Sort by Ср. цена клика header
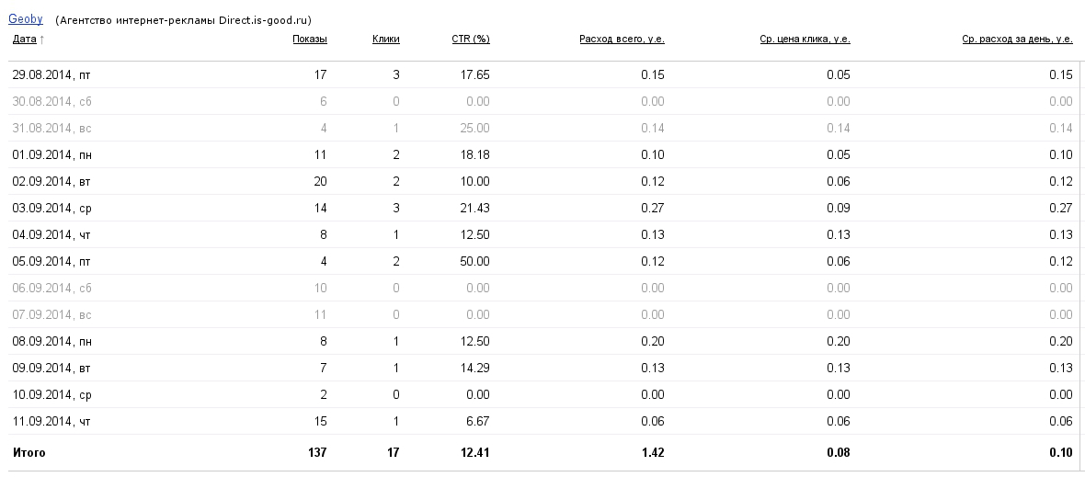The width and height of the screenshot is (1085, 477). click(x=805, y=39)
